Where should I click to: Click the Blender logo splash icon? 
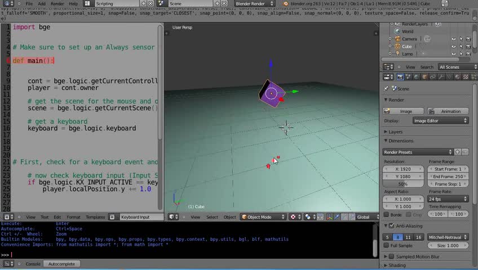(285, 3)
